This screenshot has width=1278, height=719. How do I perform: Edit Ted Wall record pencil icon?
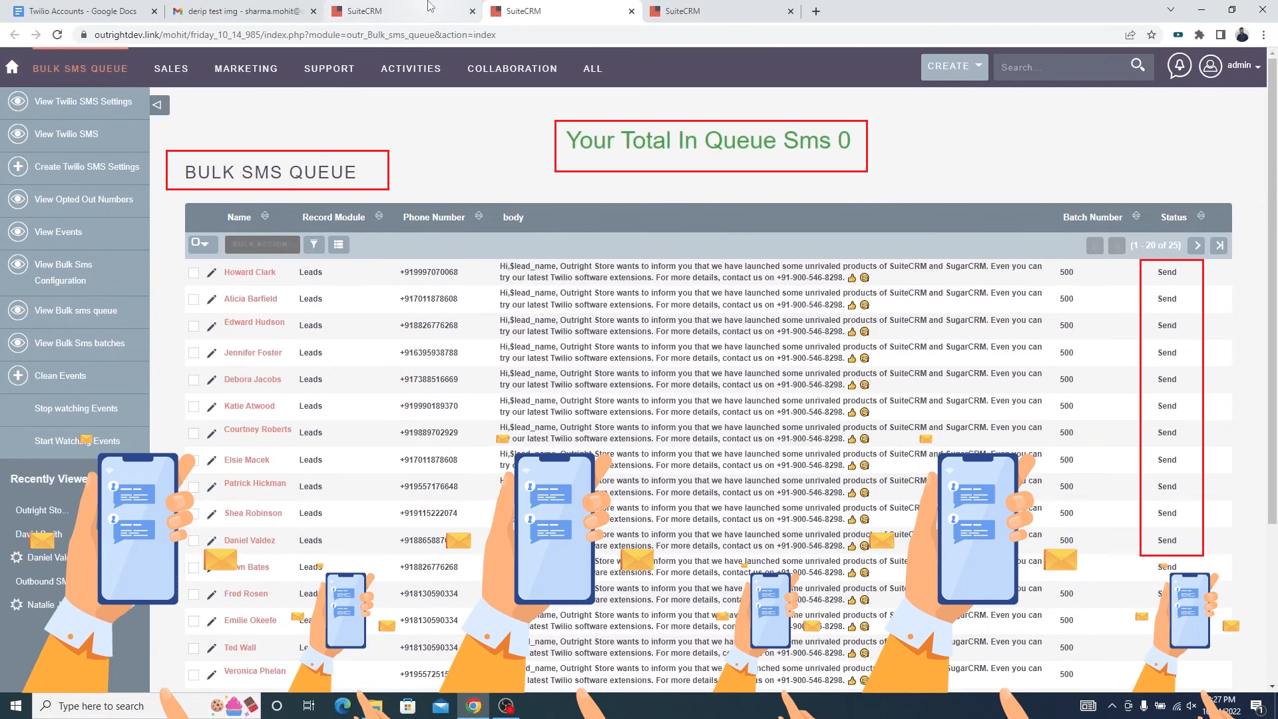211,648
